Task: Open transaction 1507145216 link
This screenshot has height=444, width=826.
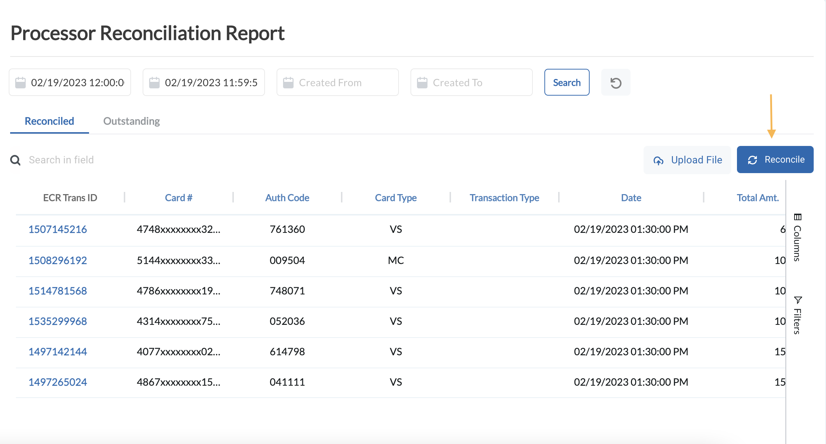Action: 58,229
